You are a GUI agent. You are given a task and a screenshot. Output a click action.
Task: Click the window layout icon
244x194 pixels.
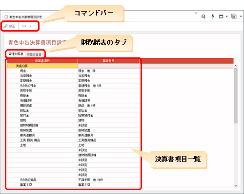[221, 17]
